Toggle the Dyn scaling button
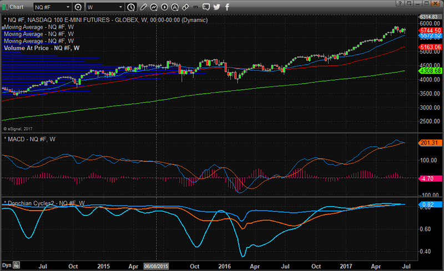Viewport: 444px width, 271px height. [x=7, y=265]
